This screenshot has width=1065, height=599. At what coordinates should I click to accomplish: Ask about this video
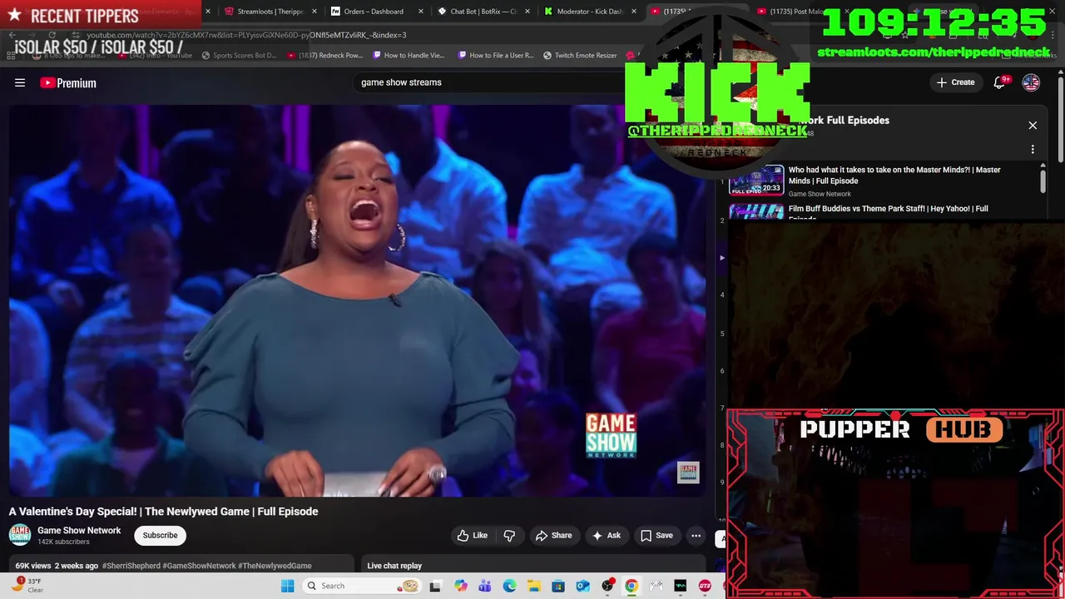(606, 536)
